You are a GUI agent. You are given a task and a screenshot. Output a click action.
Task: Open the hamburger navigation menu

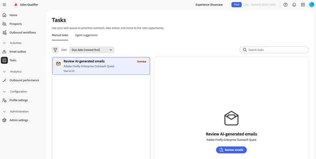tap(5, 5)
